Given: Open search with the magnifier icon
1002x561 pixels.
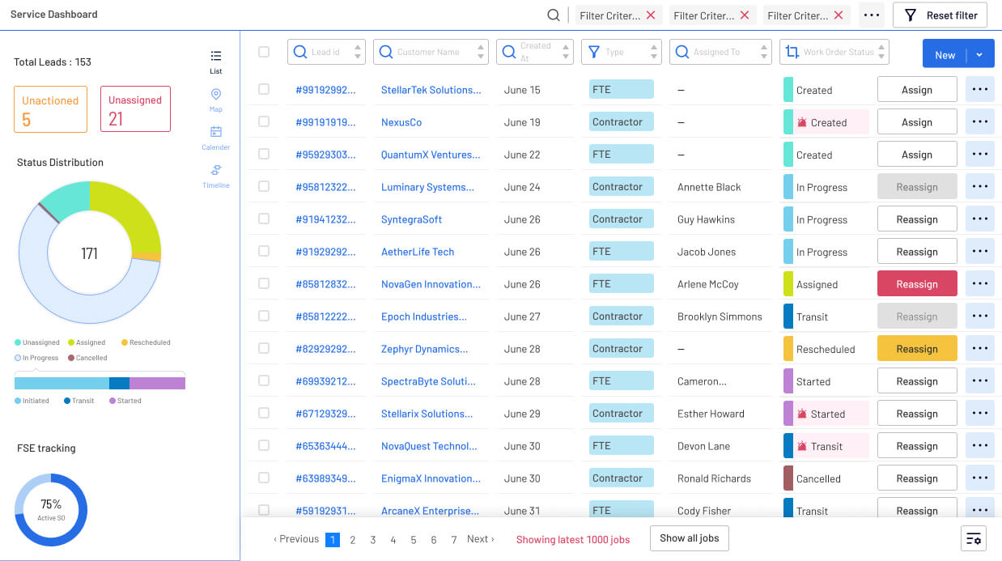Looking at the screenshot, I should pyautogui.click(x=554, y=15).
